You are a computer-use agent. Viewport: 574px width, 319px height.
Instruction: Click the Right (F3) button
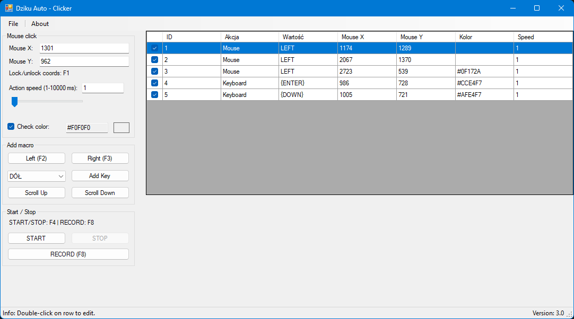tap(100, 158)
